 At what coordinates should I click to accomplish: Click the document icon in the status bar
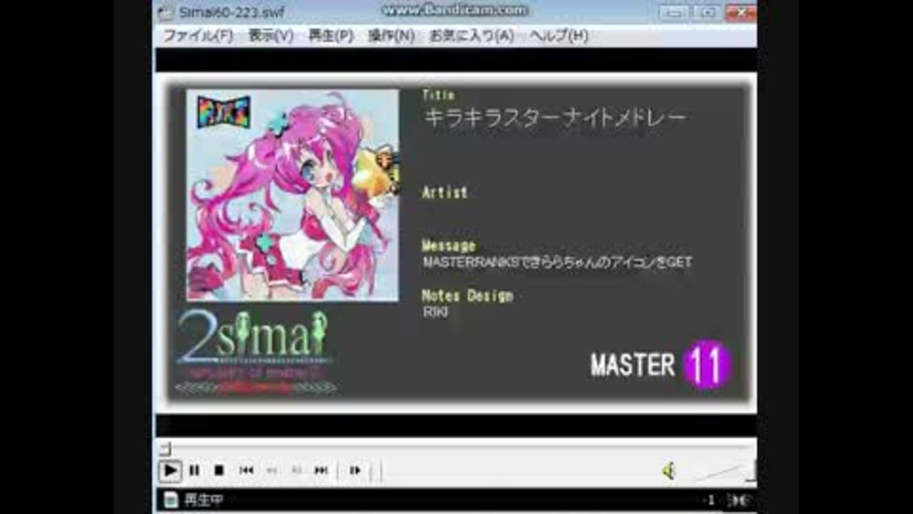170,500
